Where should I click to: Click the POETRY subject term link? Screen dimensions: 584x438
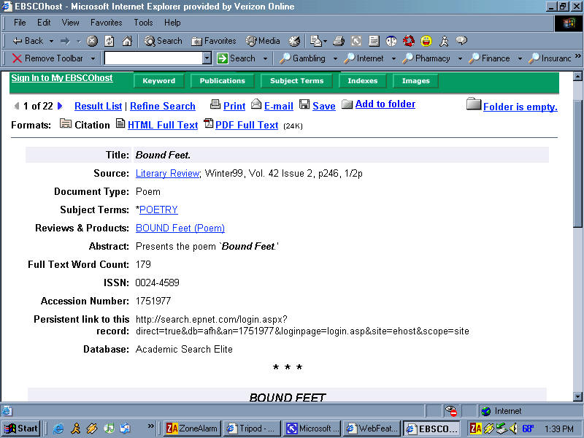[x=158, y=210]
